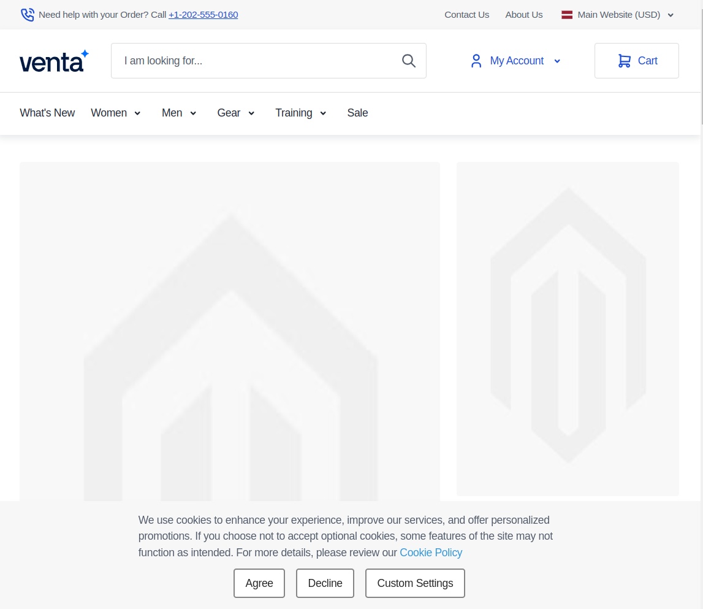Click the Venta logo
Image resolution: width=703 pixels, height=609 pixels.
point(54,61)
